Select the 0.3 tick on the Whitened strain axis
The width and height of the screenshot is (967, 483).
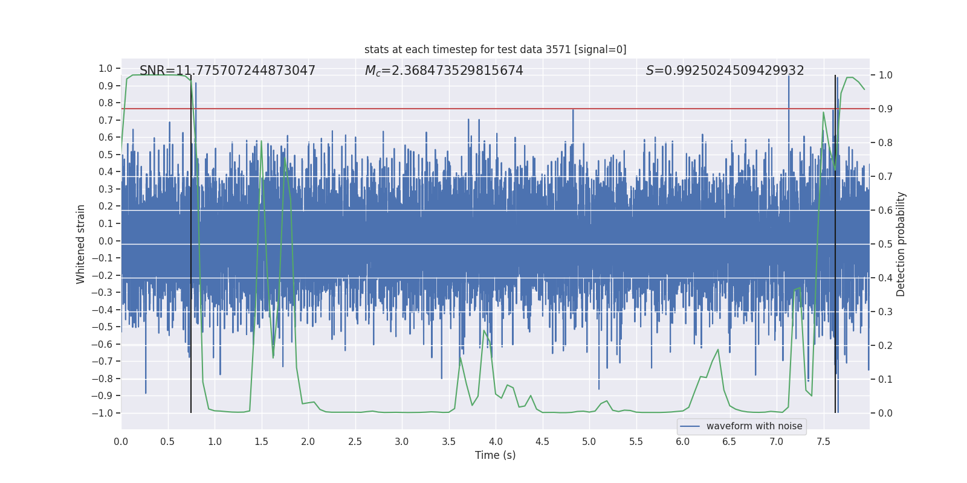(x=106, y=189)
